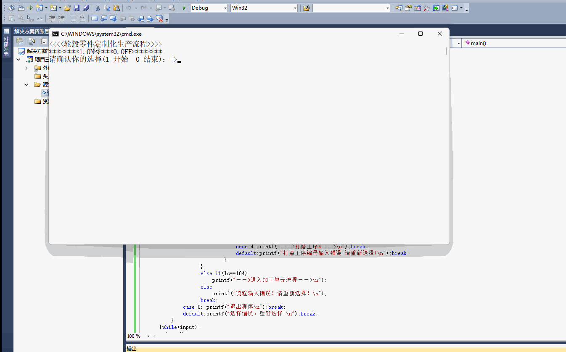Select the C++ source file in tree
Viewport: 566px width, 352px height.
(45, 93)
